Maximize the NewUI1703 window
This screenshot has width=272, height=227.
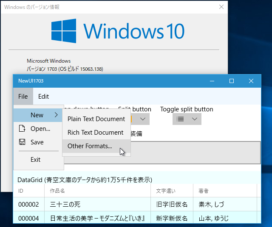pos(232,81)
